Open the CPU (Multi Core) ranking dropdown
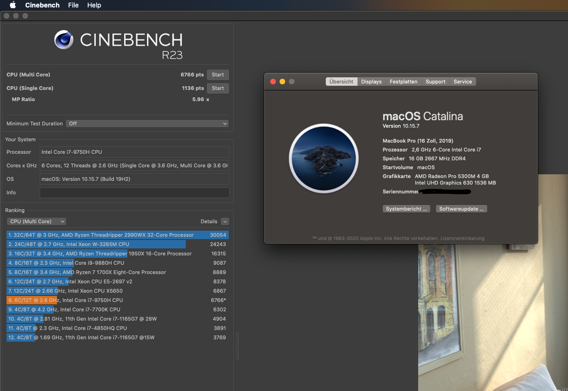The width and height of the screenshot is (568, 391). pos(36,221)
